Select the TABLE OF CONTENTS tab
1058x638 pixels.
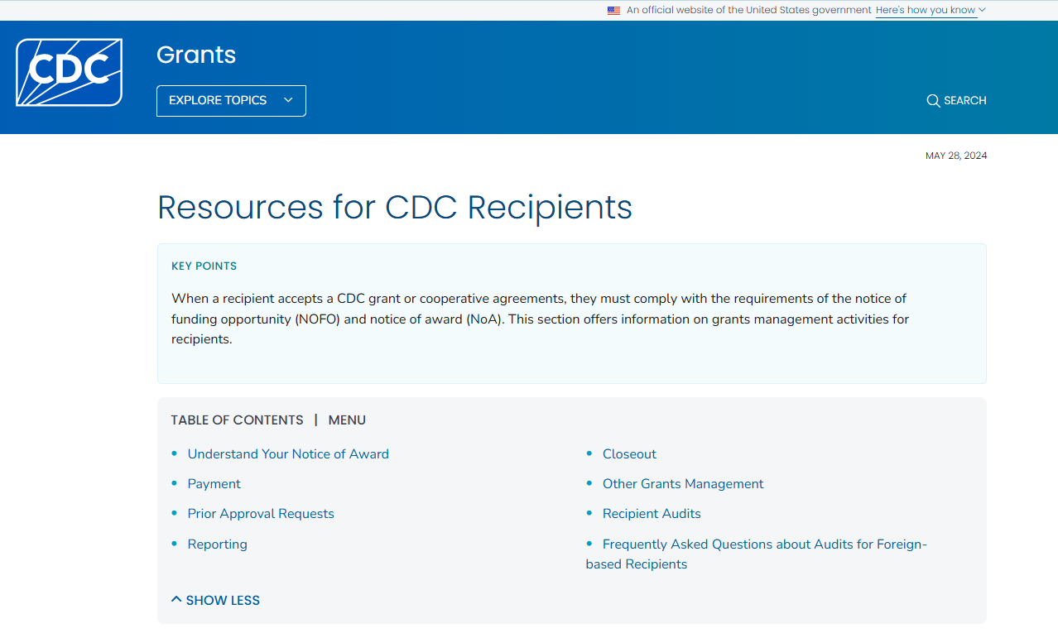pos(237,420)
